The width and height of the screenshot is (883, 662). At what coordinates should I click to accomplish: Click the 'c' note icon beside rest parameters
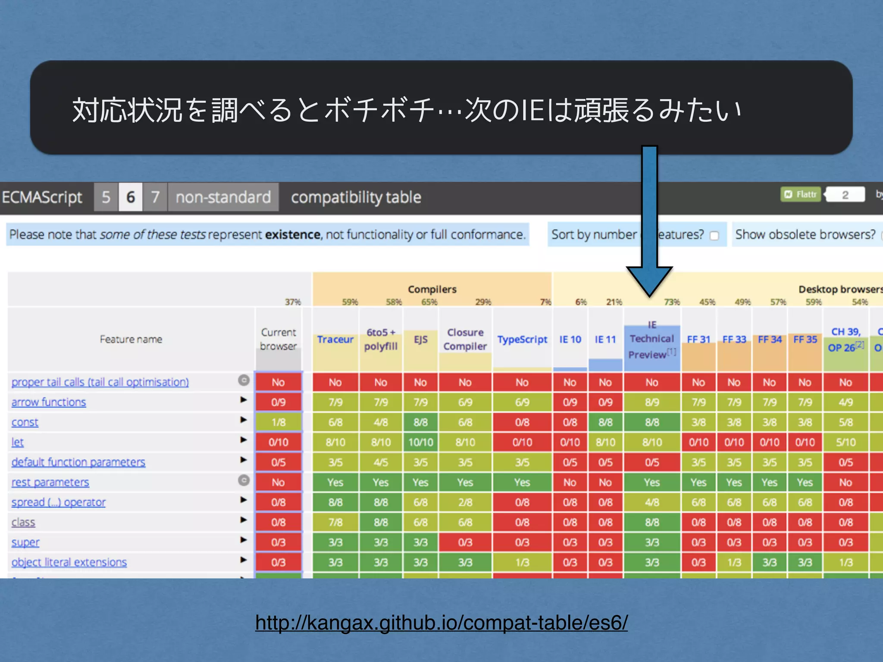tap(244, 480)
